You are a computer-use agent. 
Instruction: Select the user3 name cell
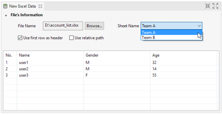50,75
